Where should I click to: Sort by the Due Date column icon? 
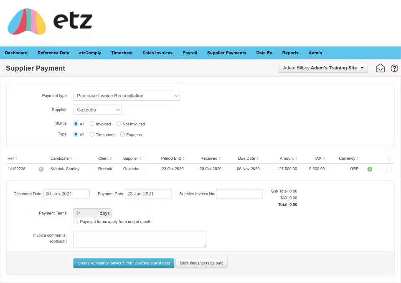[x=256, y=158]
